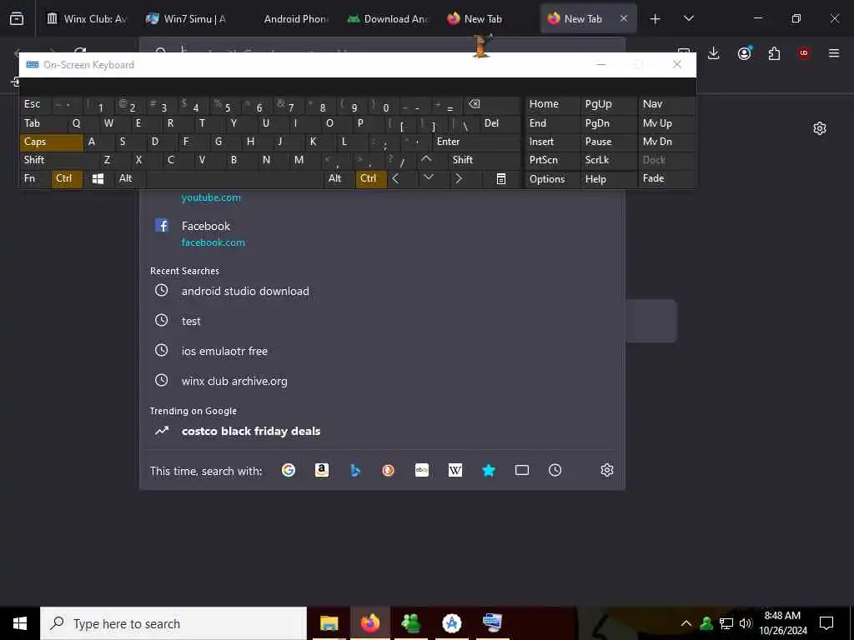This screenshot has height=640, width=854.
Task: Switch to Download Android tab
Action: point(387,19)
